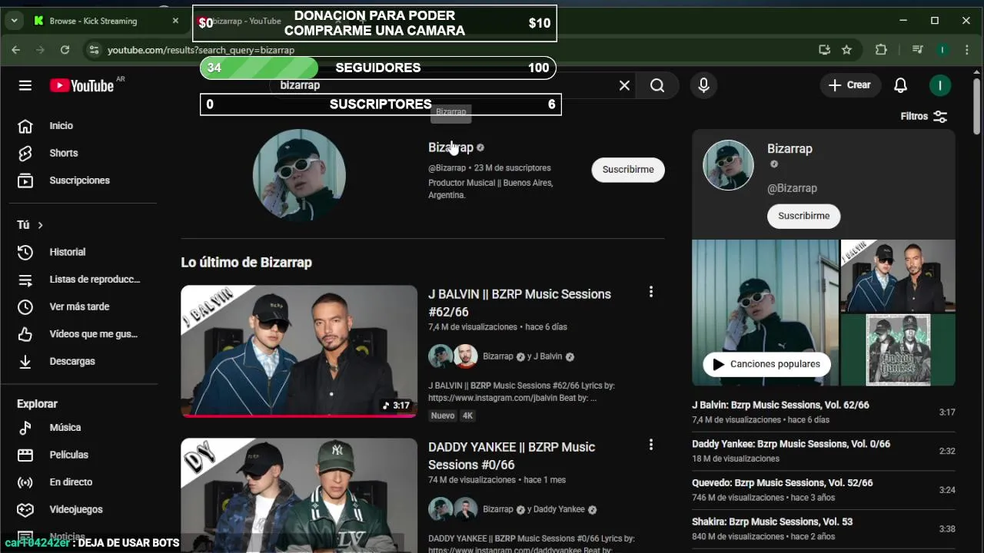Image resolution: width=984 pixels, height=553 pixels.
Task: Open the Bizarrap channel avatar in results
Action: [x=299, y=175]
